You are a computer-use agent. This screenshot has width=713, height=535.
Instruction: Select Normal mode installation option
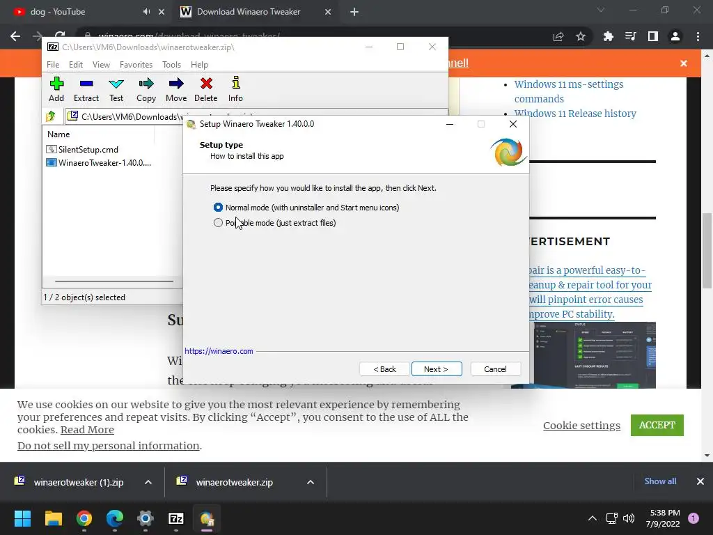[306, 208]
